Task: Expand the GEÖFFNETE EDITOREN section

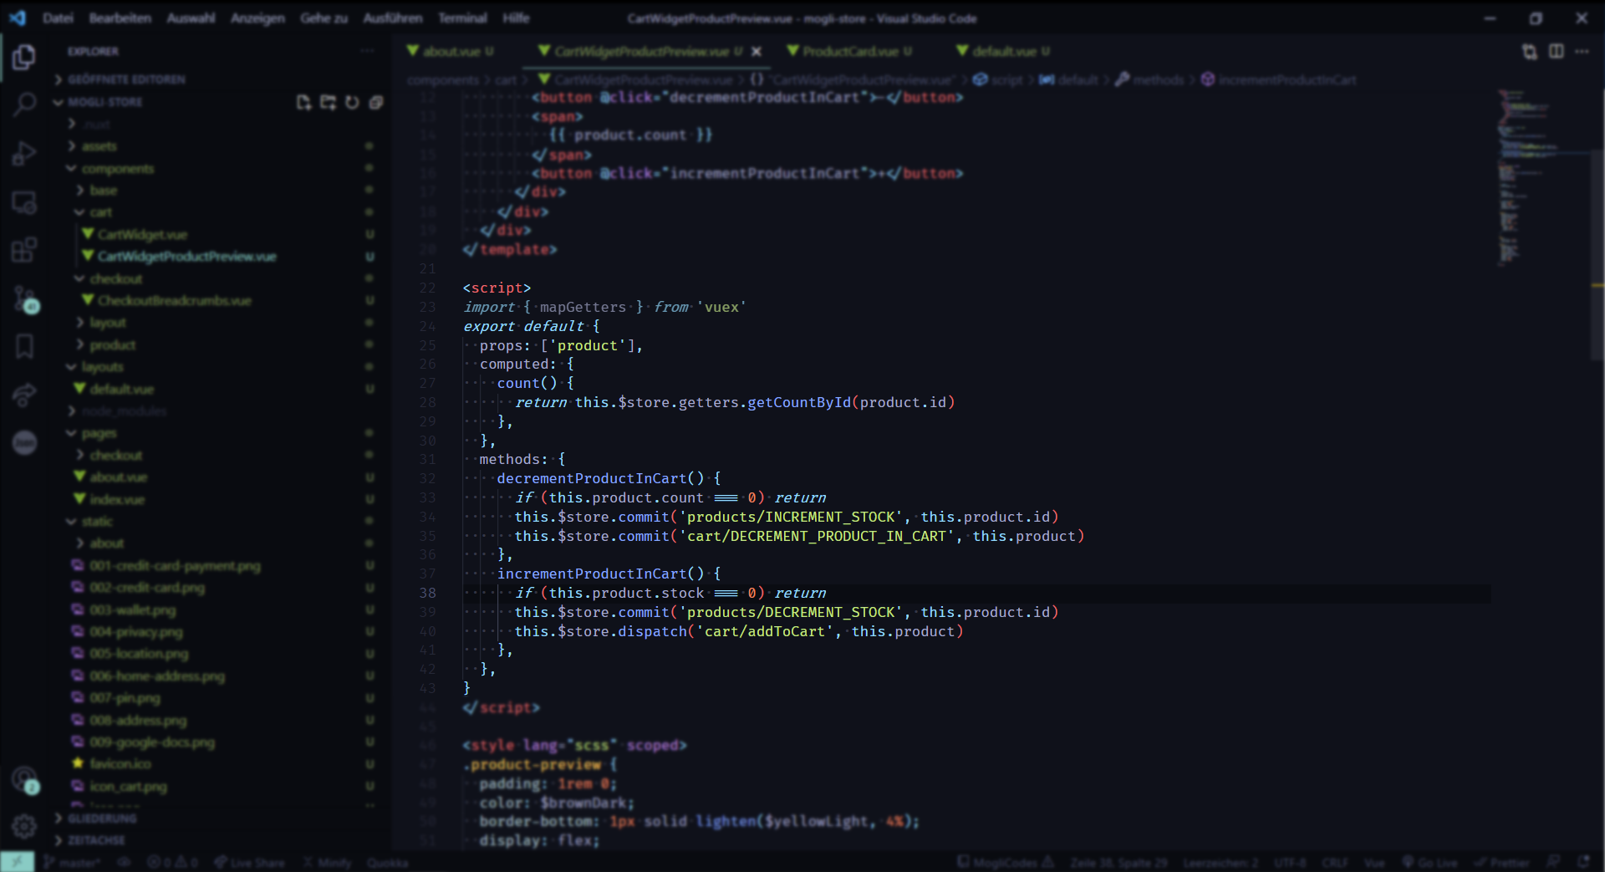Action: point(126,79)
